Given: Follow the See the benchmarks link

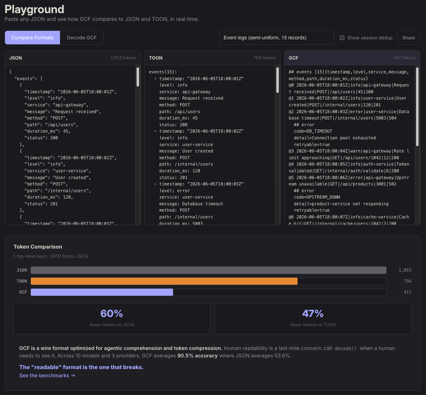Looking at the screenshot, I should pos(47,375).
